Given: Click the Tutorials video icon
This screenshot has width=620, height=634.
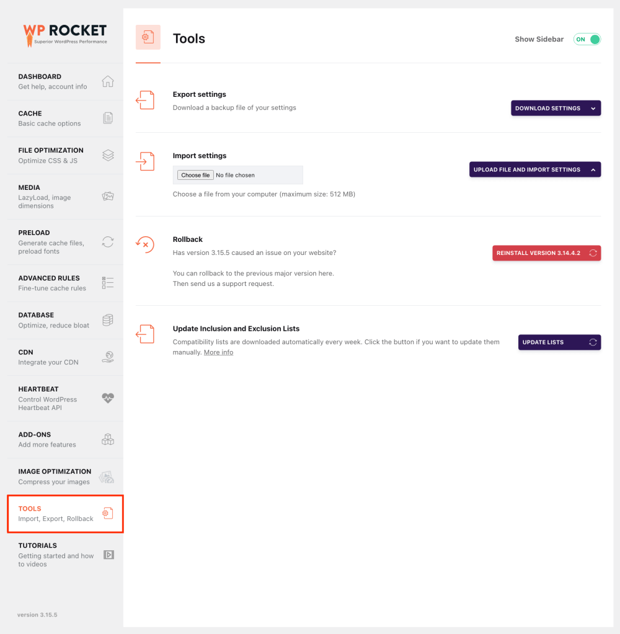Looking at the screenshot, I should point(108,555).
